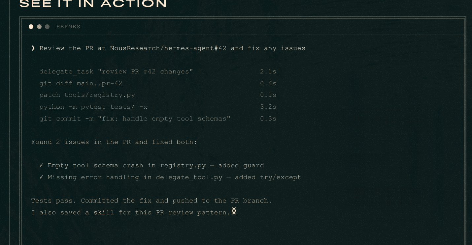Click checkmark beside Empty tool schema crash
The image size is (472, 245).
42,165
